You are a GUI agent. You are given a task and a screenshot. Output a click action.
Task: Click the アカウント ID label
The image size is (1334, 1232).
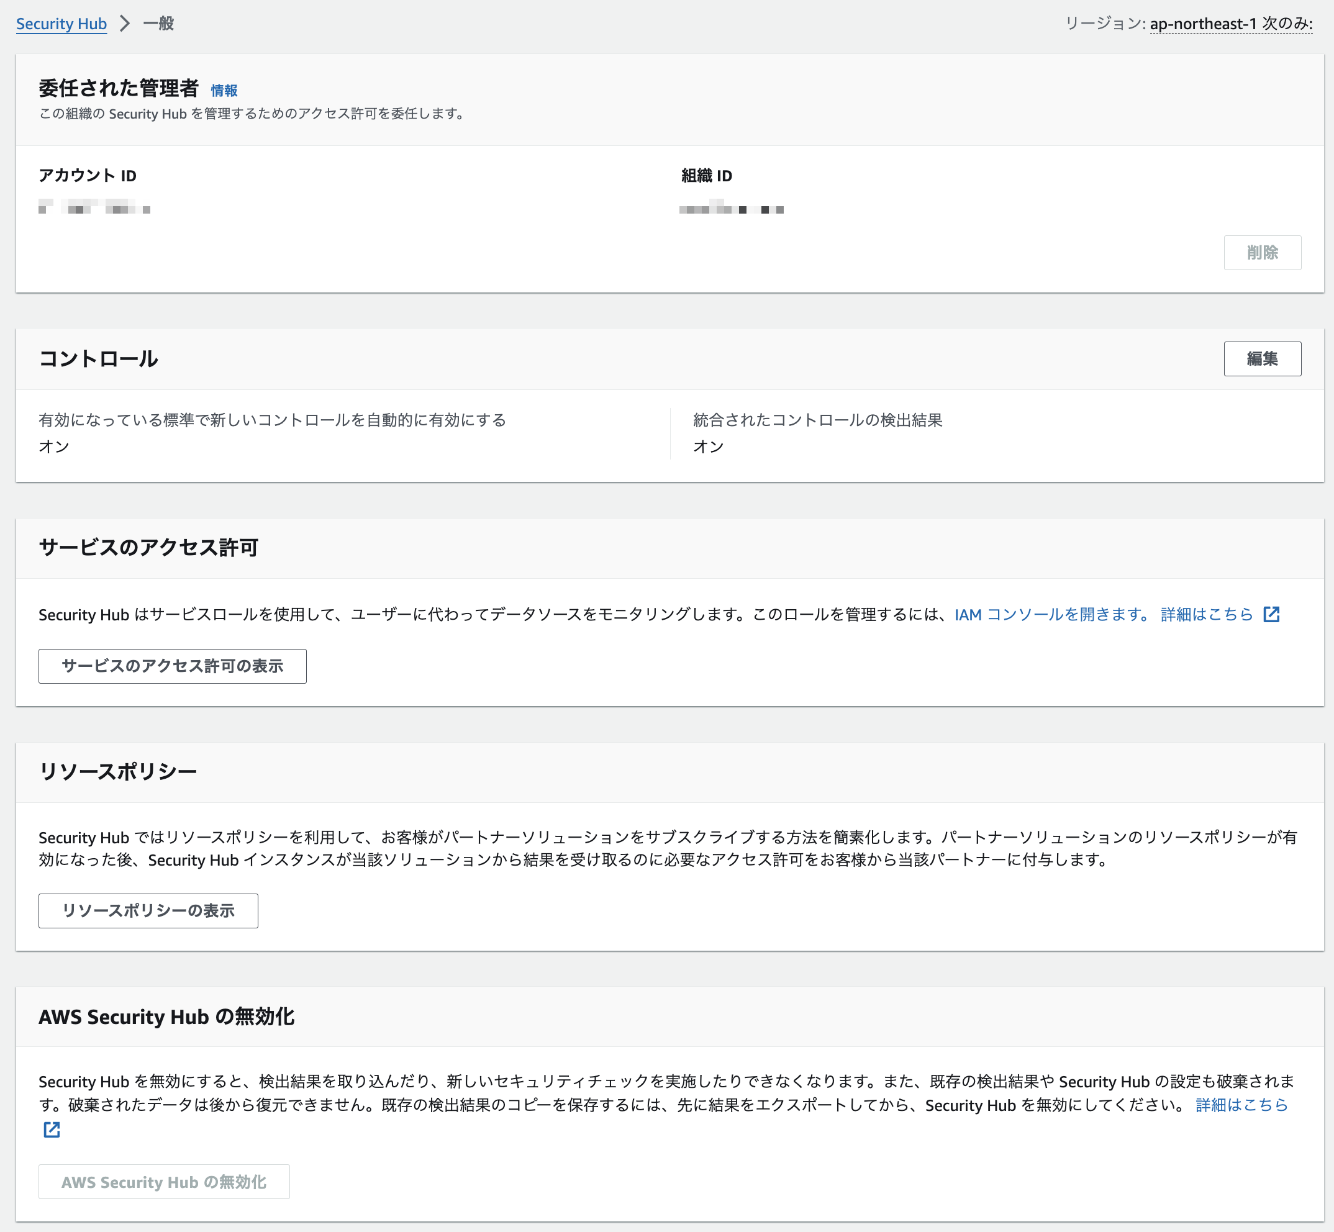pos(88,175)
